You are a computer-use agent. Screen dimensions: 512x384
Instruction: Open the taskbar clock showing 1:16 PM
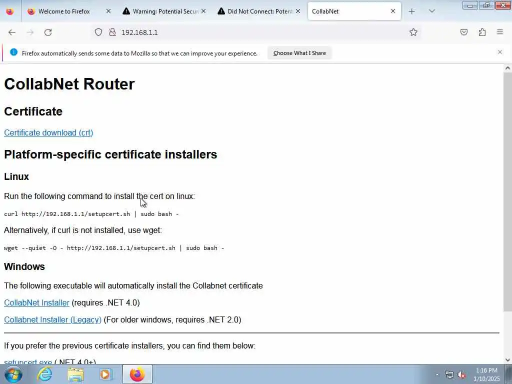(486, 374)
